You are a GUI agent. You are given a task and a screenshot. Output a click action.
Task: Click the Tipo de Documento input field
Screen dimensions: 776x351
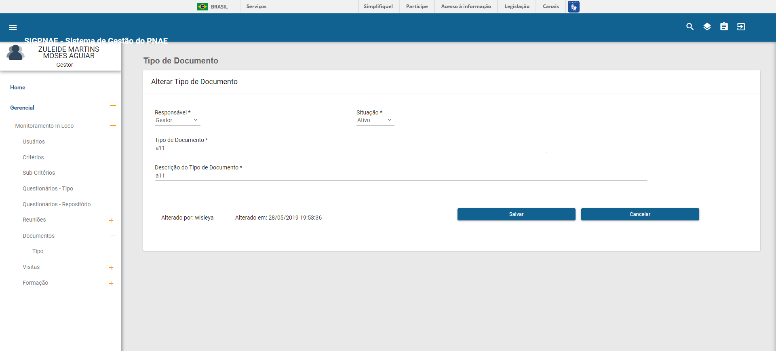[350, 148]
